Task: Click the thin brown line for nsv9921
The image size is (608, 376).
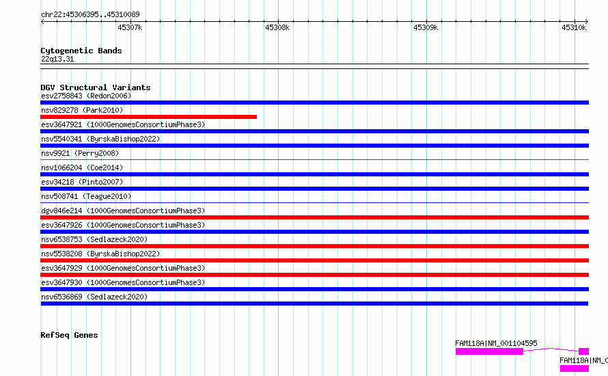Action: pyautogui.click(x=314, y=159)
